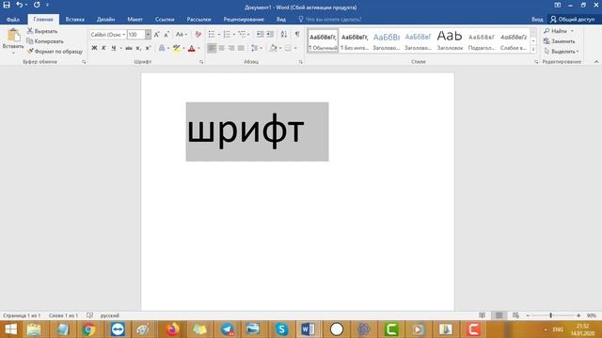The image size is (602, 338).
Task: Select Подзаголовок style
Action: [x=482, y=41]
